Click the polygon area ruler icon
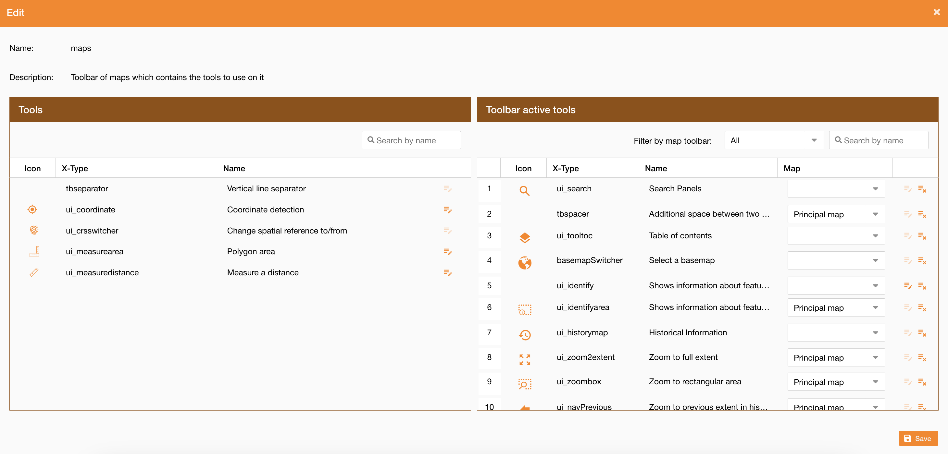The image size is (948, 454). click(x=34, y=251)
